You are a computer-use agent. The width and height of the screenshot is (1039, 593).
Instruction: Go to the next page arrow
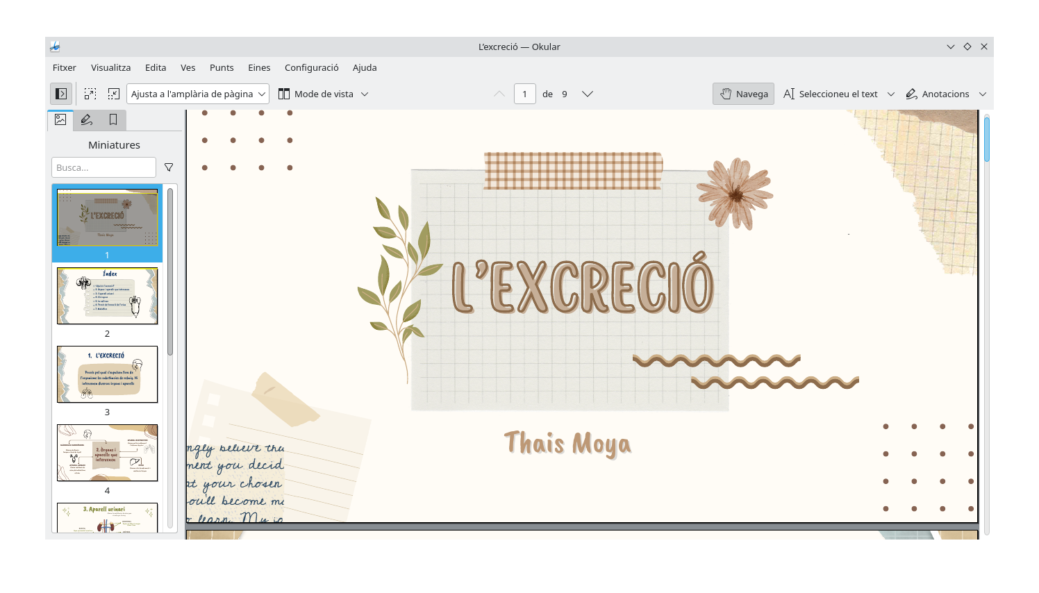click(588, 94)
